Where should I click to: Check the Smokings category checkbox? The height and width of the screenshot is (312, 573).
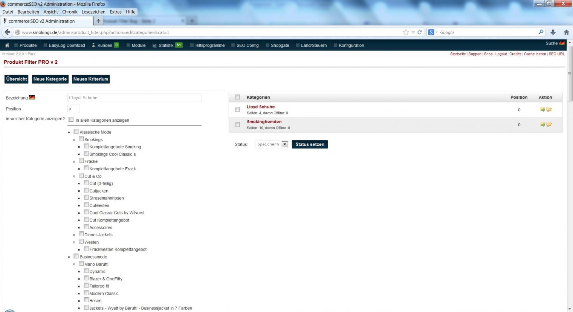(x=81, y=139)
